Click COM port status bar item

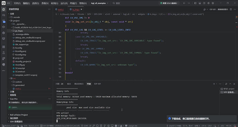tap(86, 126)
